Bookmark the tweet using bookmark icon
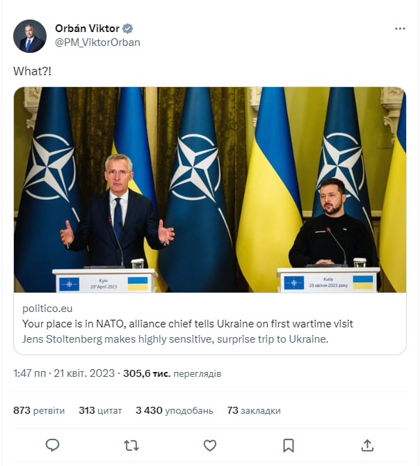The width and height of the screenshot is (420, 466). coord(289,446)
